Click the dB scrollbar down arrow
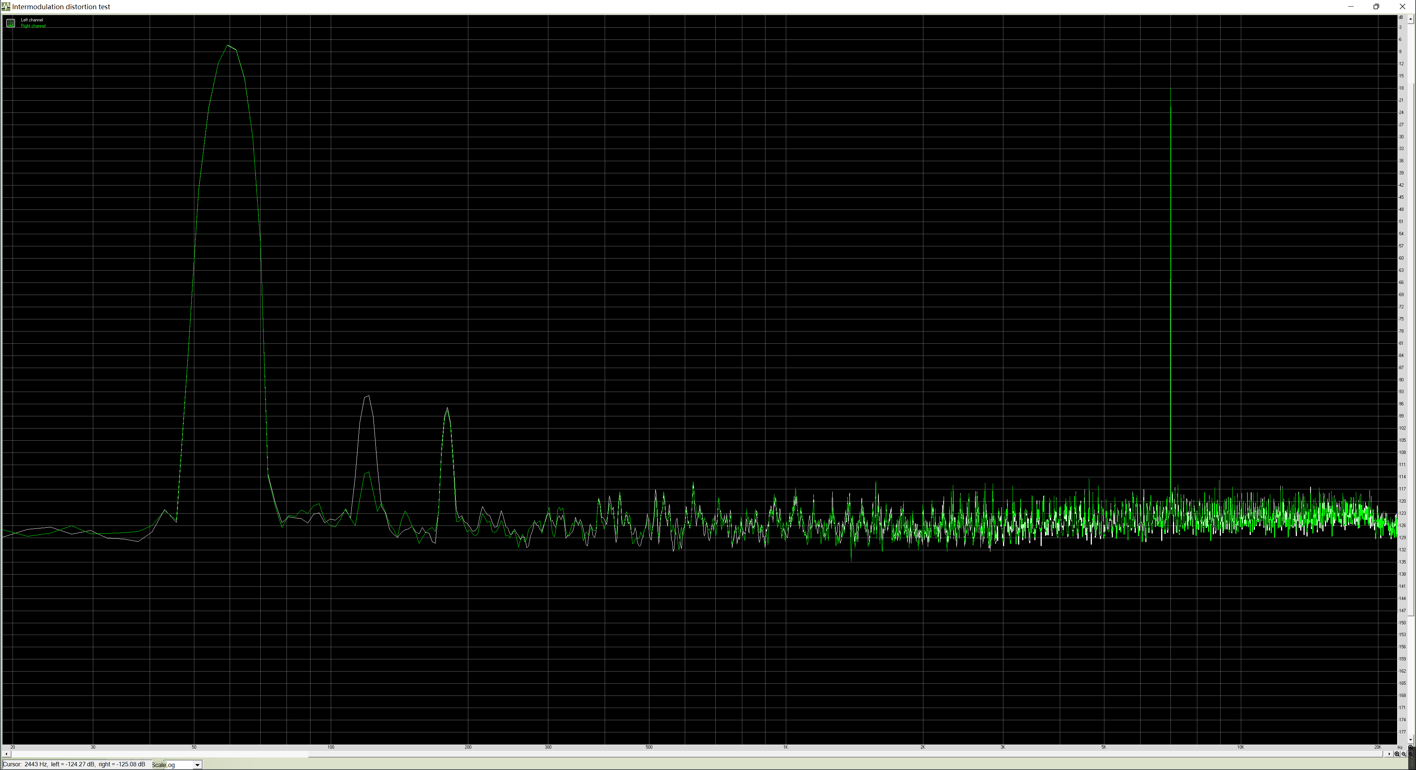The height and width of the screenshot is (770, 1416). pos(1410,740)
